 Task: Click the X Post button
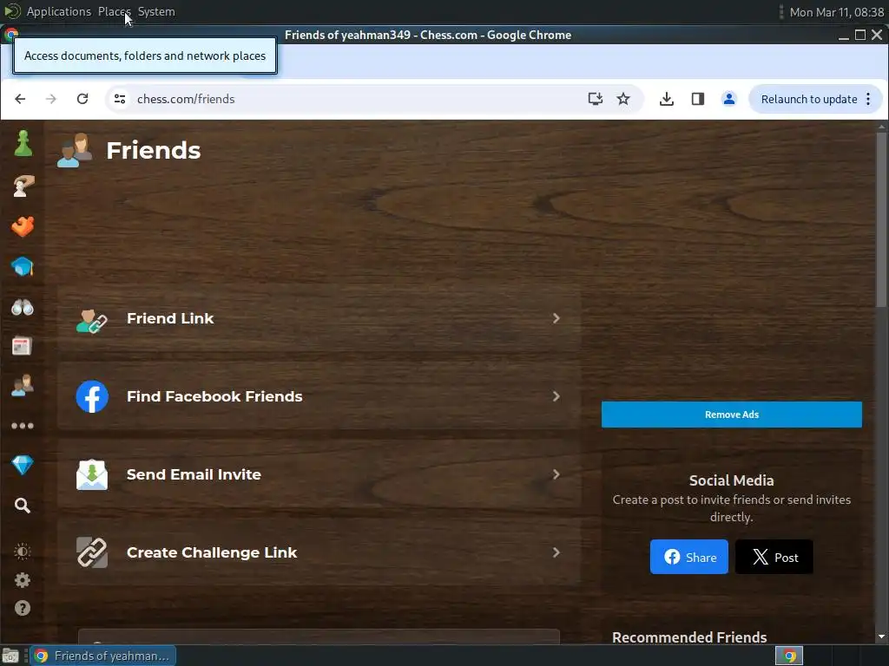[774, 558]
